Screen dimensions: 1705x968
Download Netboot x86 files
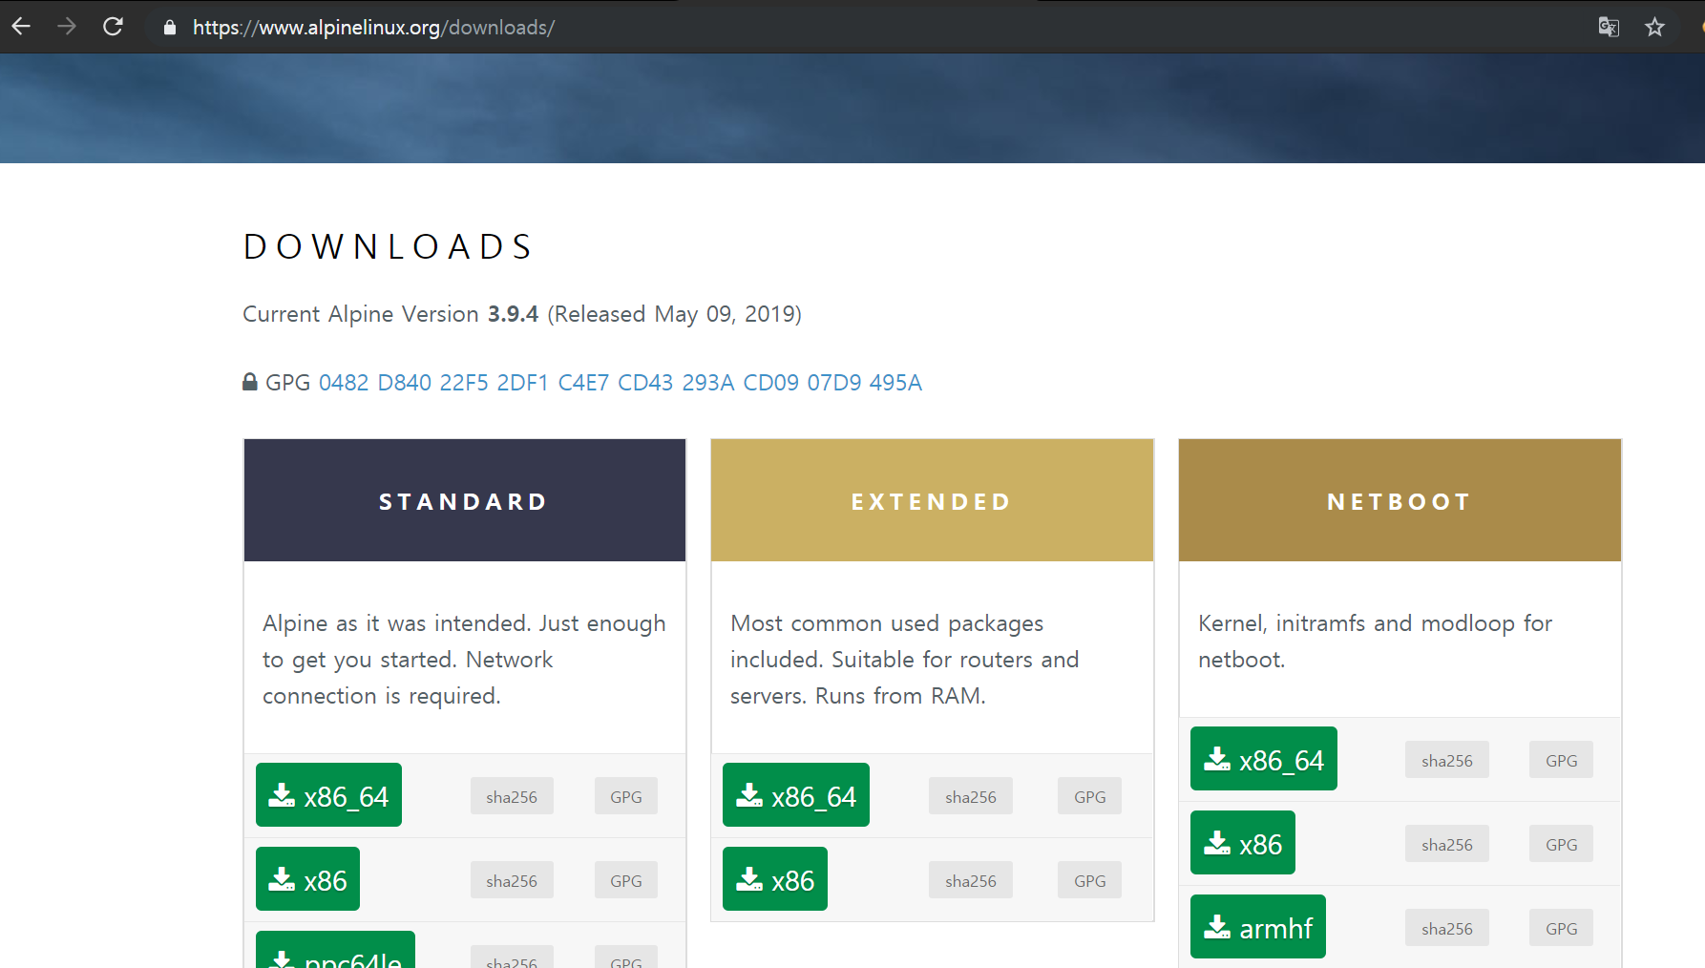[1243, 843]
